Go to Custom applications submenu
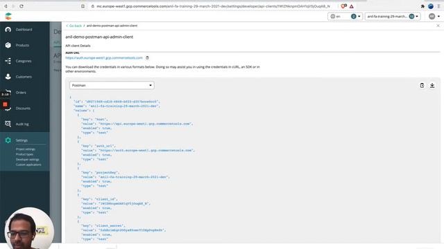The width and height of the screenshot is (444, 249). point(28,165)
